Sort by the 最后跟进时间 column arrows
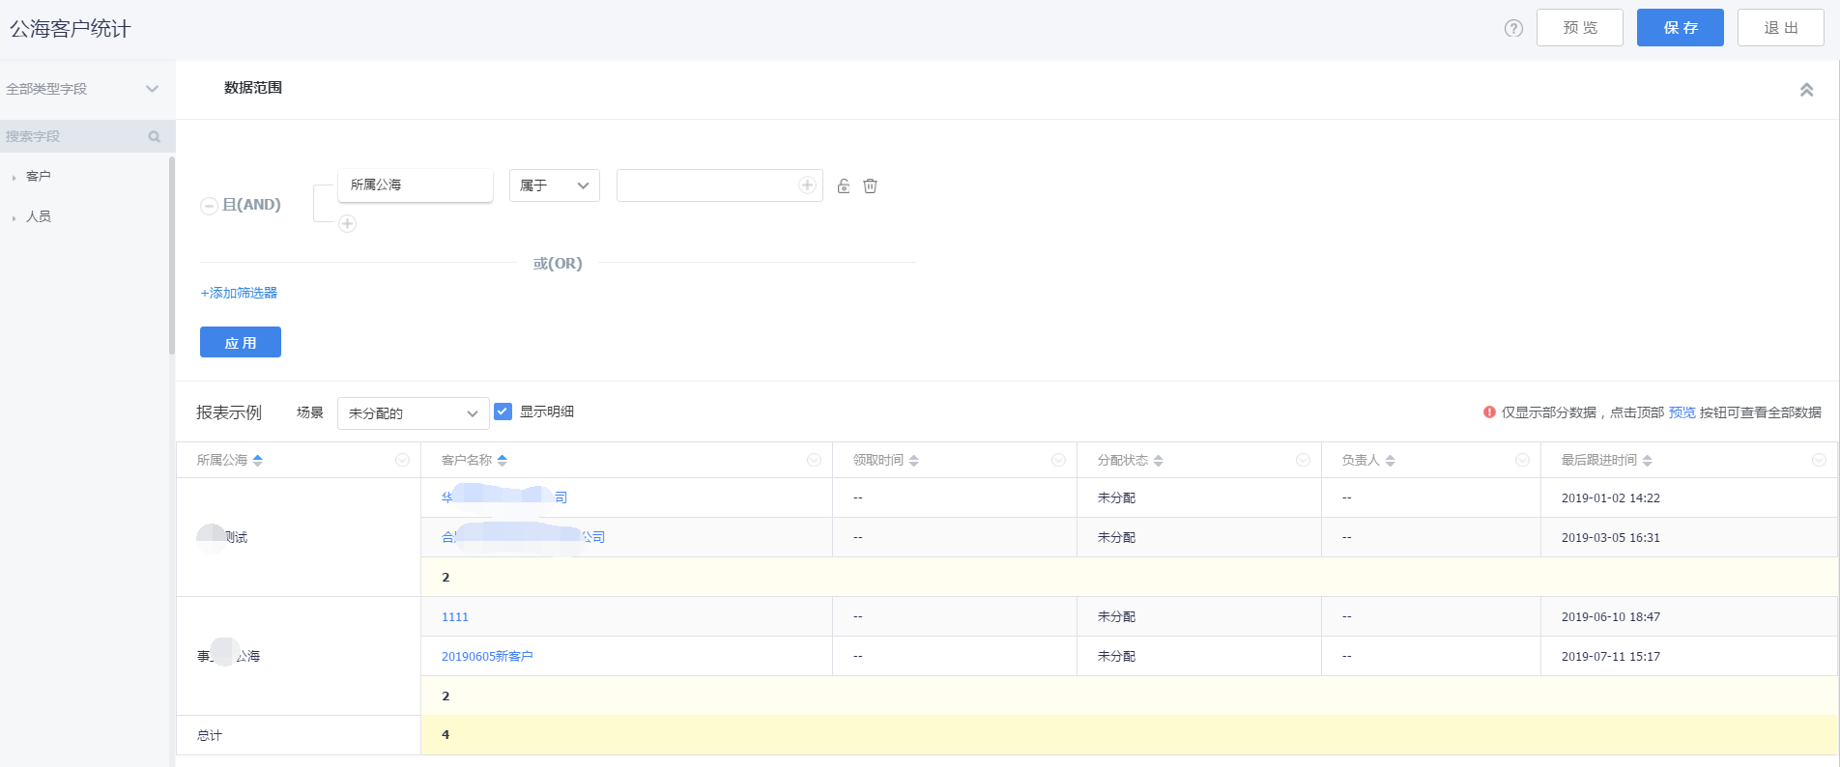 tap(1648, 461)
